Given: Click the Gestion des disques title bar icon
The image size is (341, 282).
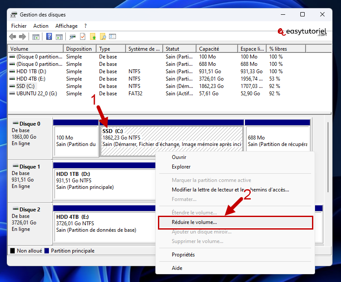Looking at the screenshot, I should tap(14, 15).
